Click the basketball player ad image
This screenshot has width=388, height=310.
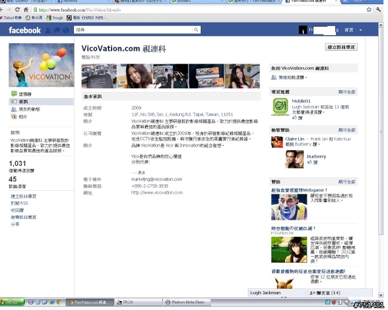tap(289, 207)
